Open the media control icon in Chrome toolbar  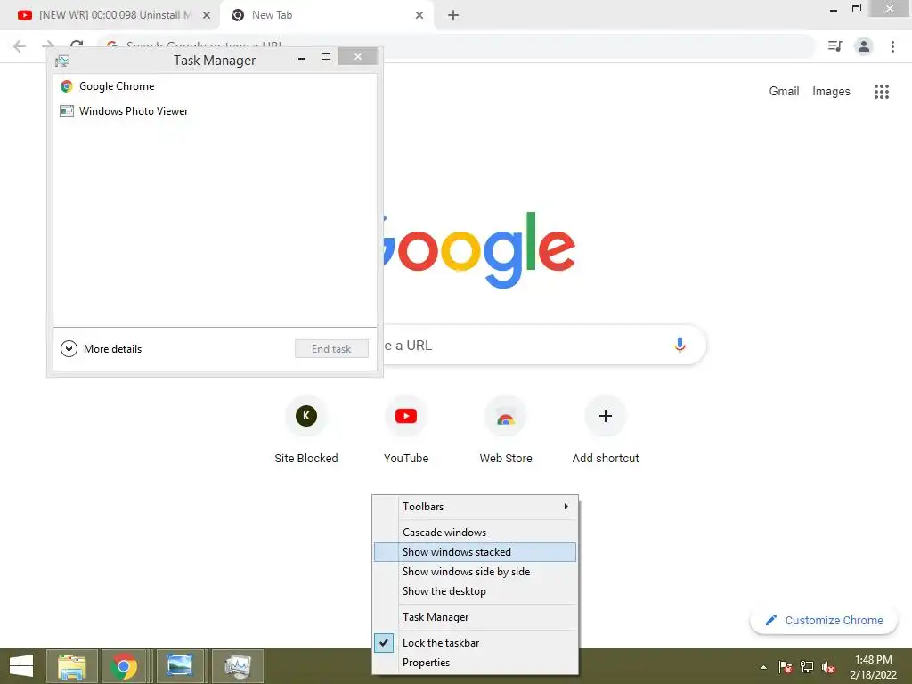[835, 46]
